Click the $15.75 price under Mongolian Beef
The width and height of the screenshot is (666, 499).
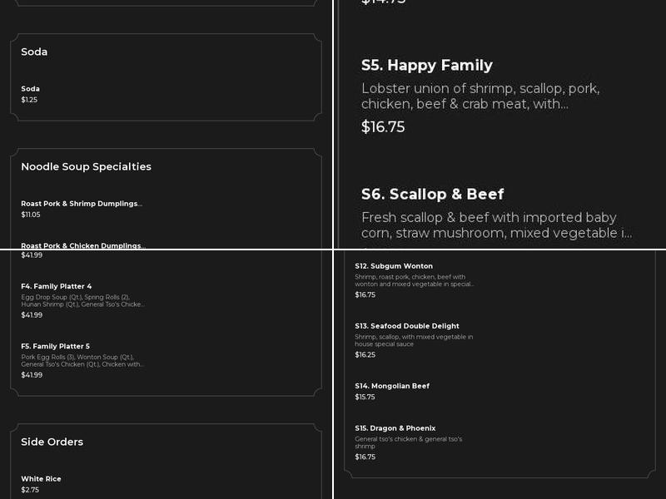(x=365, y=398)
